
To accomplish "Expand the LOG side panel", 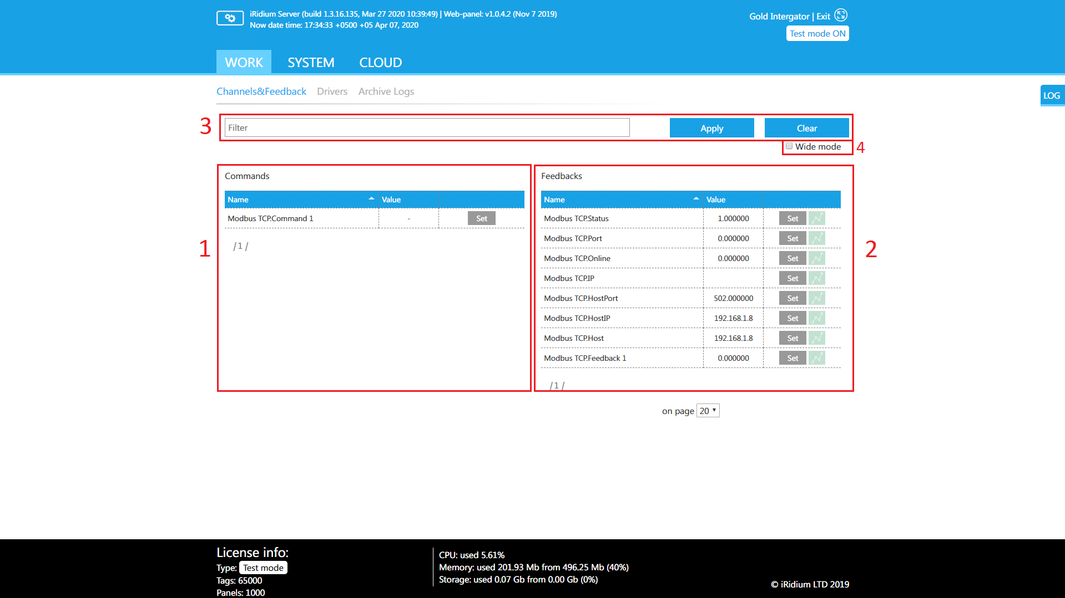I will click(x=1051, y=95).
